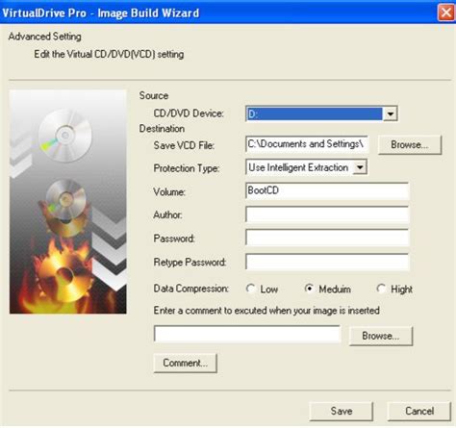Click 'Edit the Virtual CD/DVD(VCD) setting' text

[x=109, y=54]
